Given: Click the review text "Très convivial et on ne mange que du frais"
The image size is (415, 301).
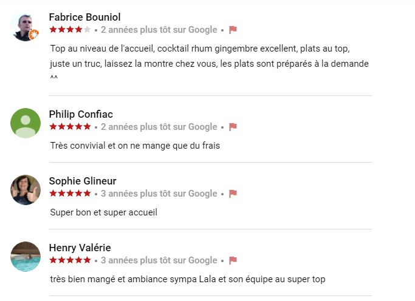Looking at the screenshot, I should 135,146.
